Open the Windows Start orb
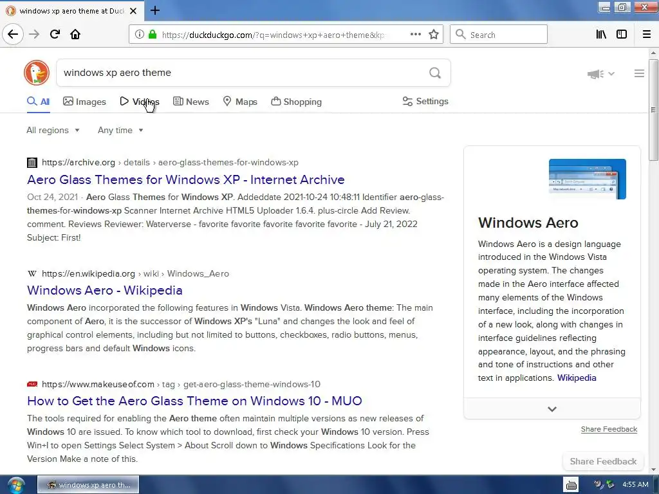659x494 pixels. (x=15, y=485)
